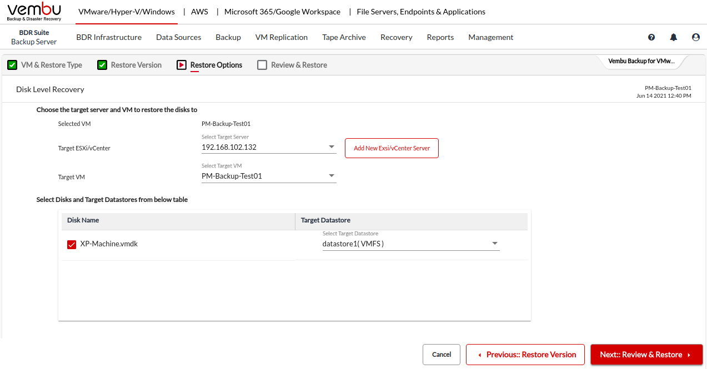707x369 pixels.
Task: Click the Restore Version step check icon
Action: click(x=102, y=65)
